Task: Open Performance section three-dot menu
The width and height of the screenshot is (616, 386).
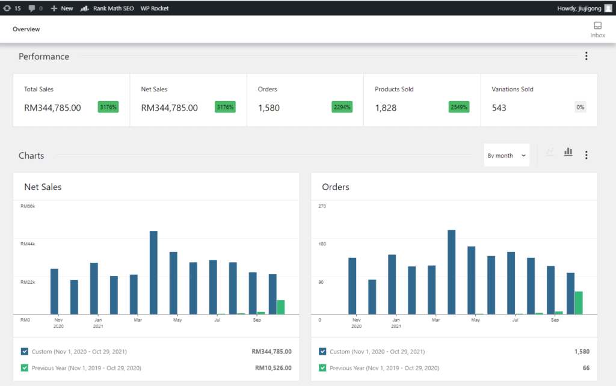Action: click(x=587, y=57)
